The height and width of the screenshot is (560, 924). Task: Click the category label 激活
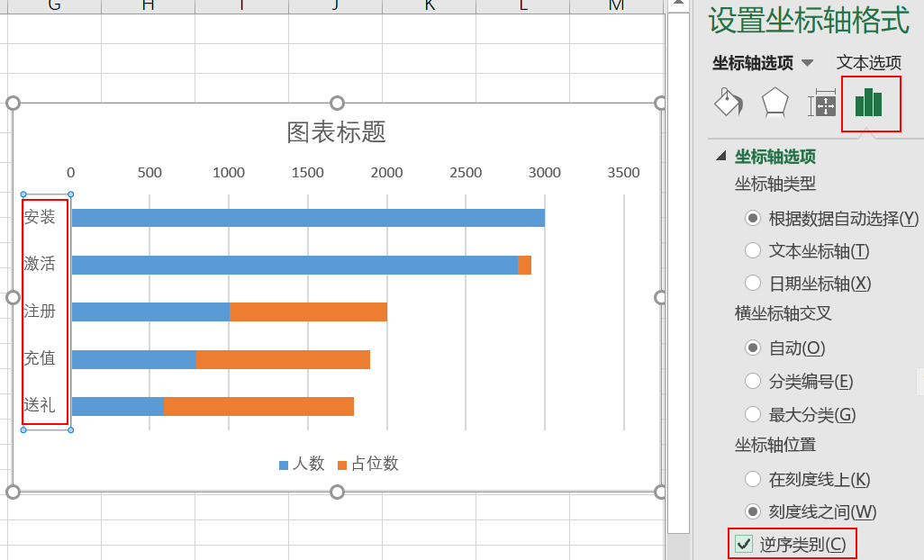pyautogui.click(x=40, y=264)
